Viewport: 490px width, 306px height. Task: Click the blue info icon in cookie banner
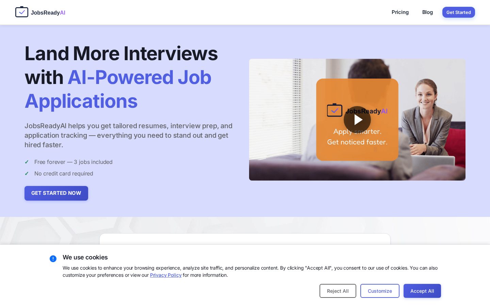point(53,259)
